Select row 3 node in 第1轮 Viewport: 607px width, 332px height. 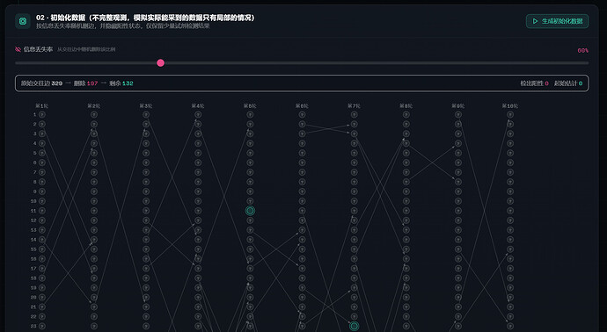pos(42,134)
